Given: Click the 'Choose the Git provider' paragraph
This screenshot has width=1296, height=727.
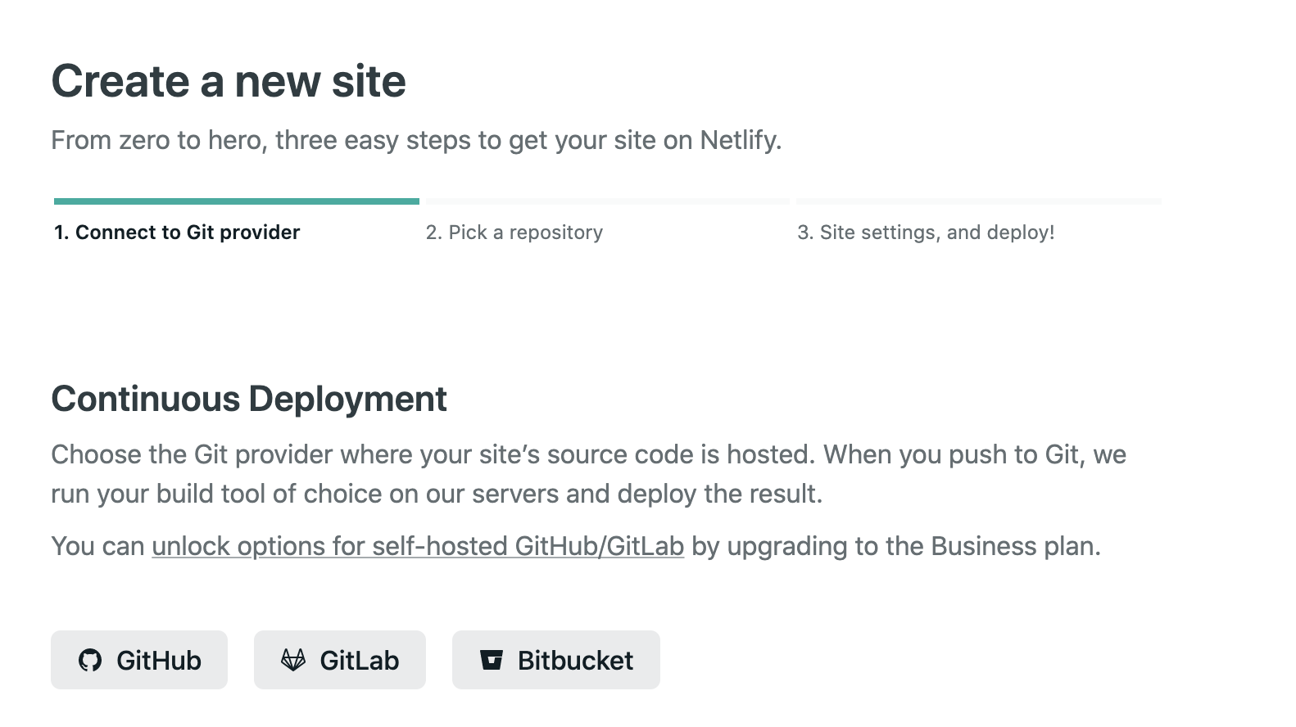Looking at the screenshot, I should coord(588,474).
